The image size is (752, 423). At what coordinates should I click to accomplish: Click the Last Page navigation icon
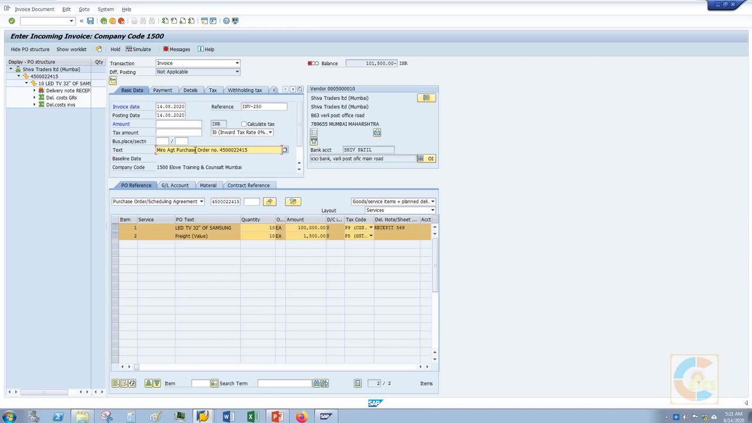(192, 21)
